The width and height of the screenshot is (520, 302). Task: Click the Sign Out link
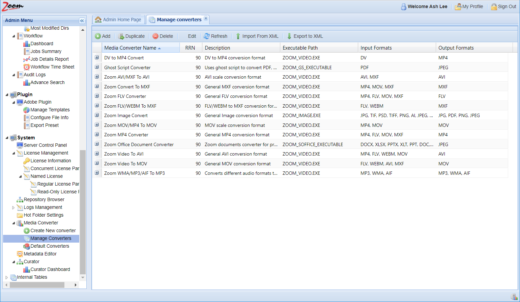tap(507, 6)
